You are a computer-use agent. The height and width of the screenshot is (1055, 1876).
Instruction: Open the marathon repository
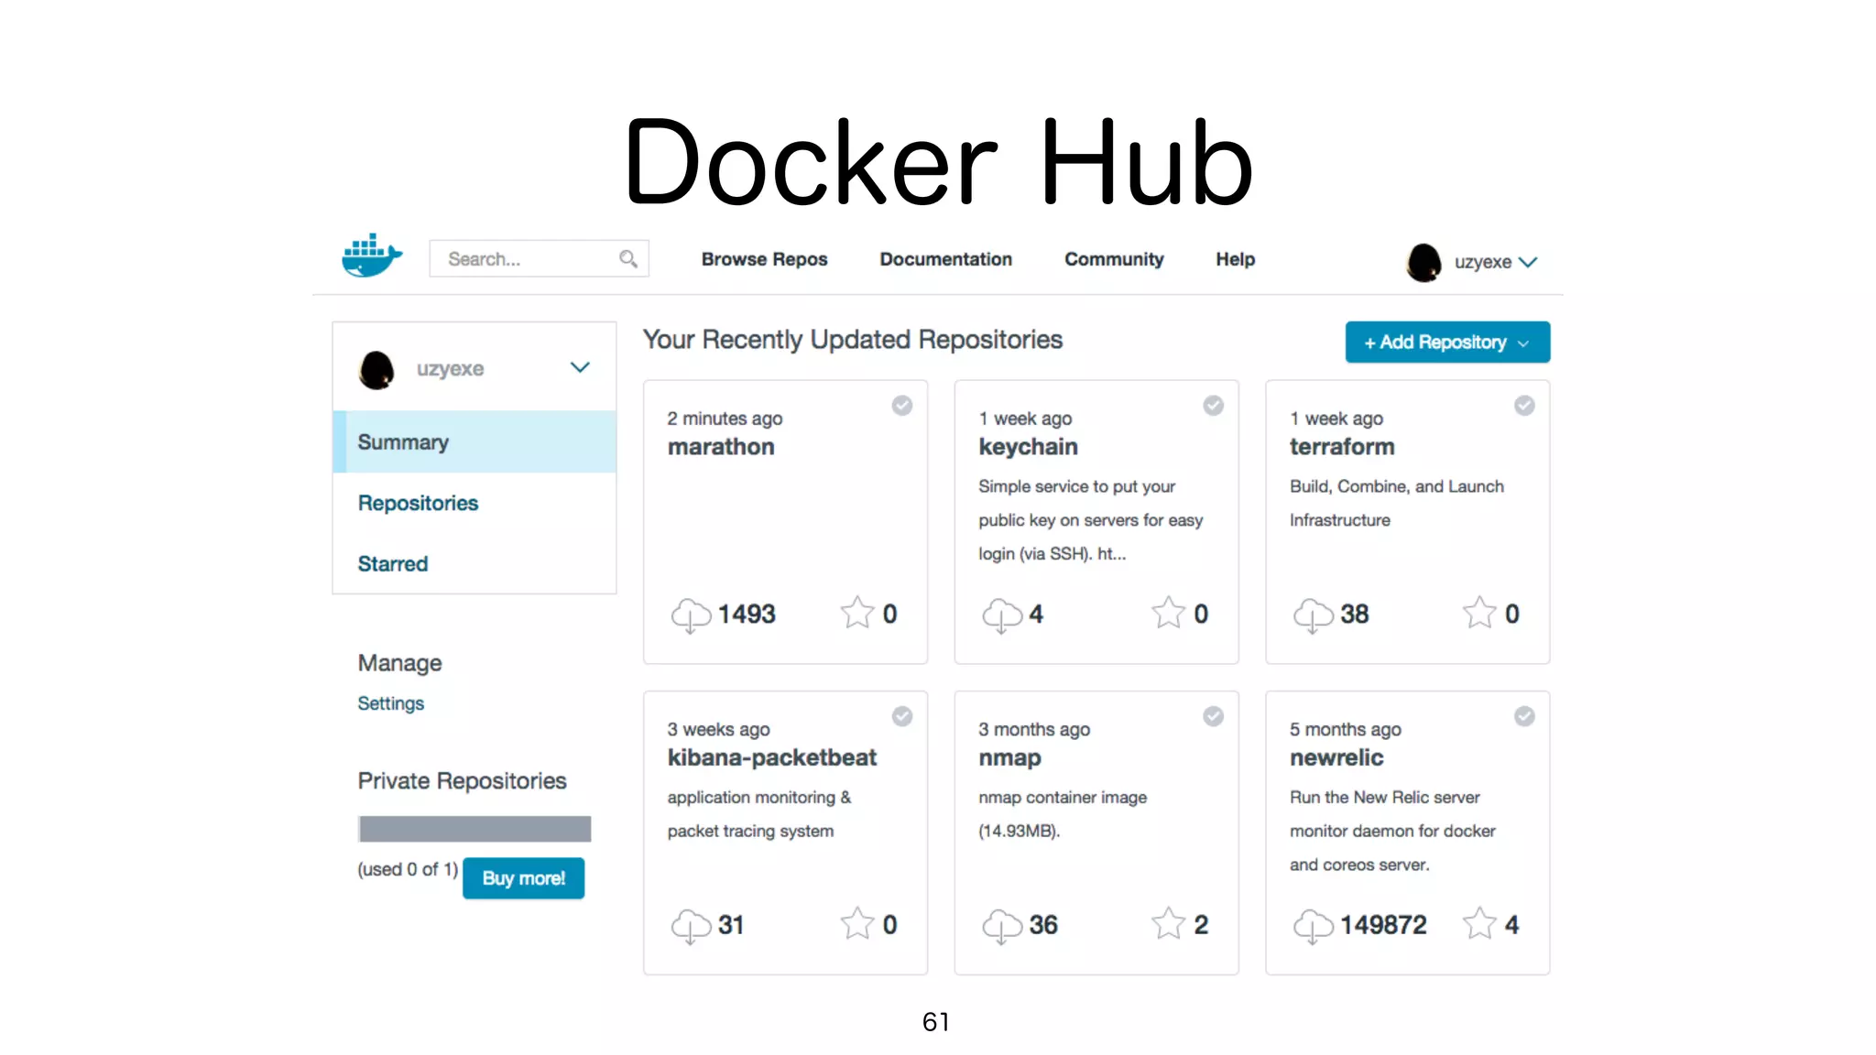(x=721, y=447)
